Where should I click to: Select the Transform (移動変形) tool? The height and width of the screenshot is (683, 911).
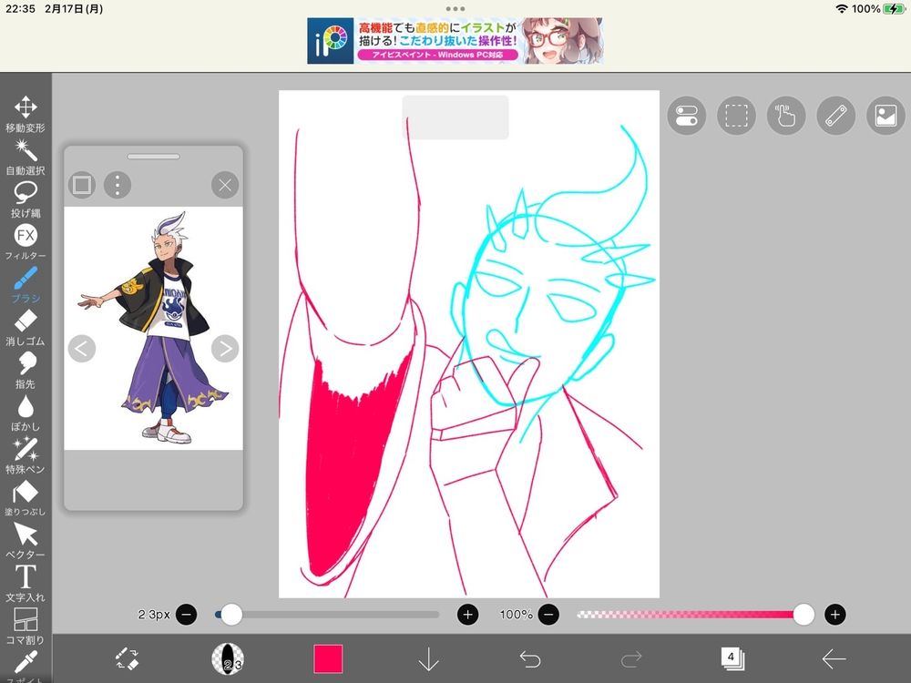[x=26, y=114]
